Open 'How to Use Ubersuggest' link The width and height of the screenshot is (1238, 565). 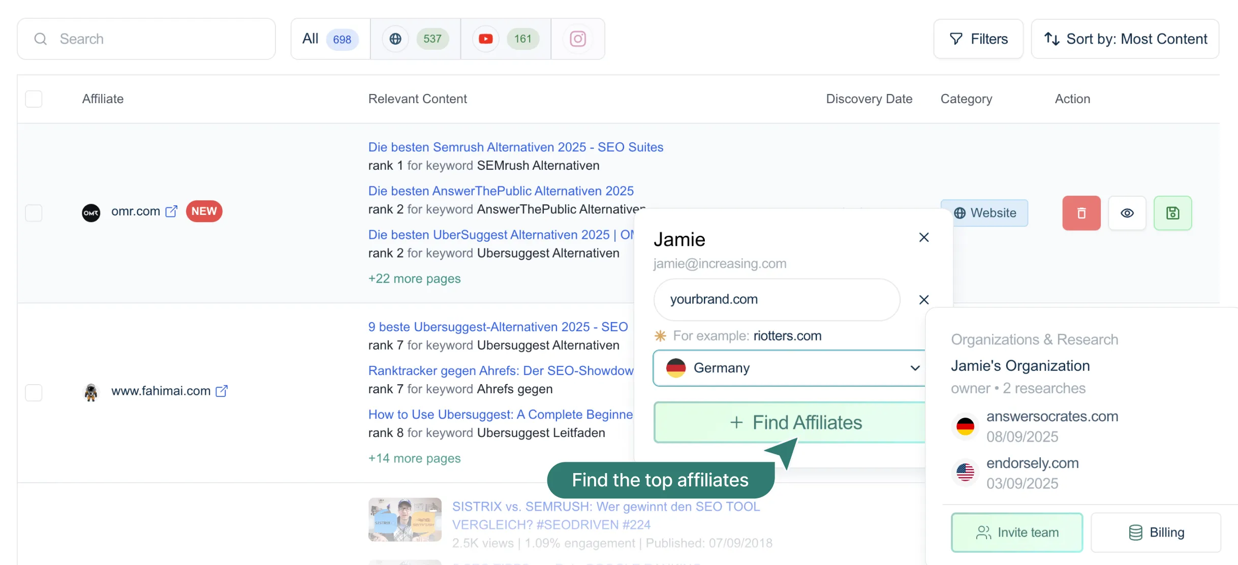point(501,414)
